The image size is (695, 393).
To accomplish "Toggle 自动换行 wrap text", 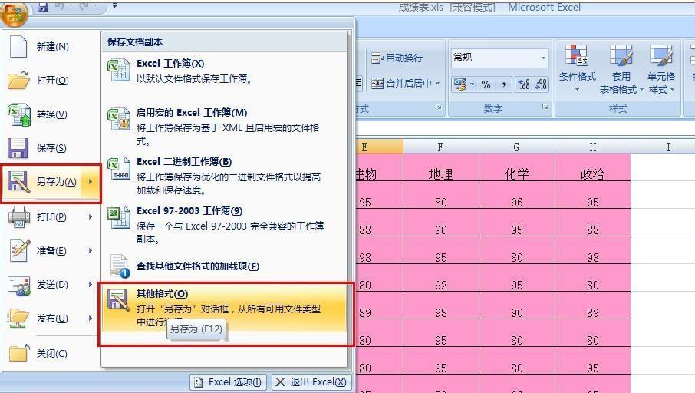I will click(x=397, y=58).
